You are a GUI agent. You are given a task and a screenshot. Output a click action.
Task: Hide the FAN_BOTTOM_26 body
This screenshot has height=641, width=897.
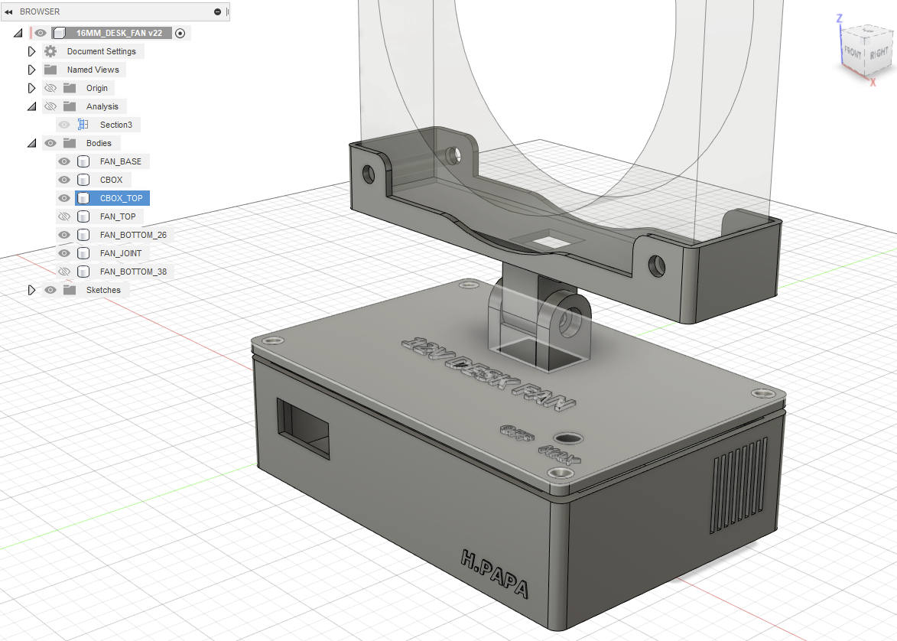coord(64,235)
